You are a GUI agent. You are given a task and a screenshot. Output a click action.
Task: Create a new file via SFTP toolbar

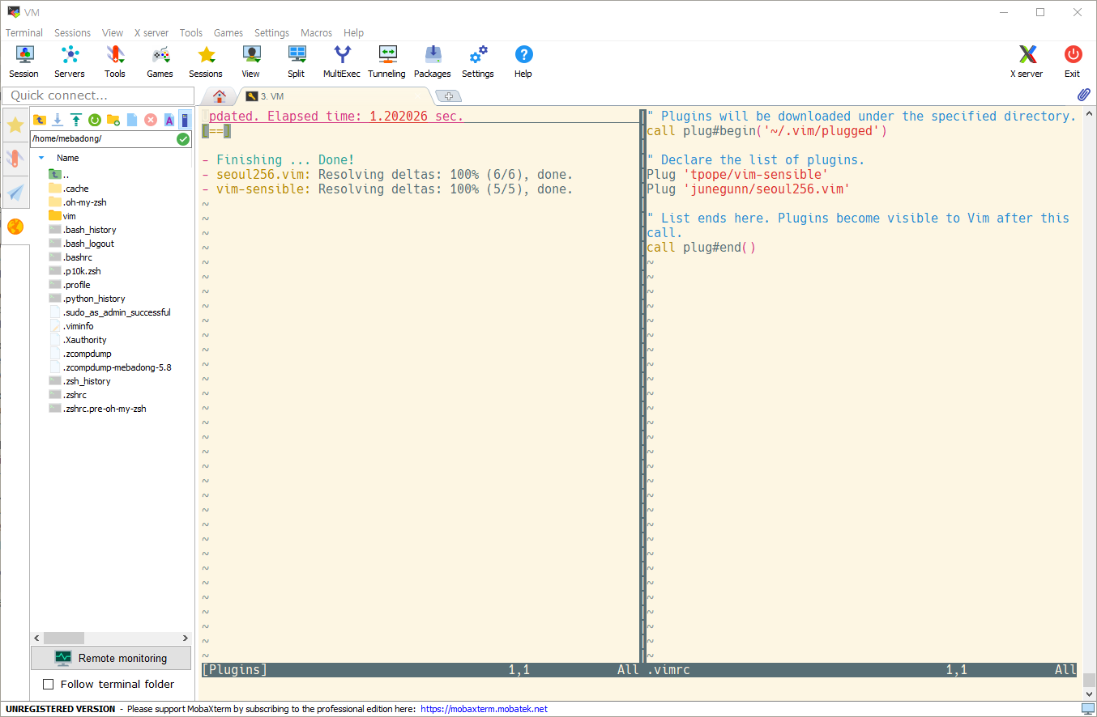coord(132,120)
